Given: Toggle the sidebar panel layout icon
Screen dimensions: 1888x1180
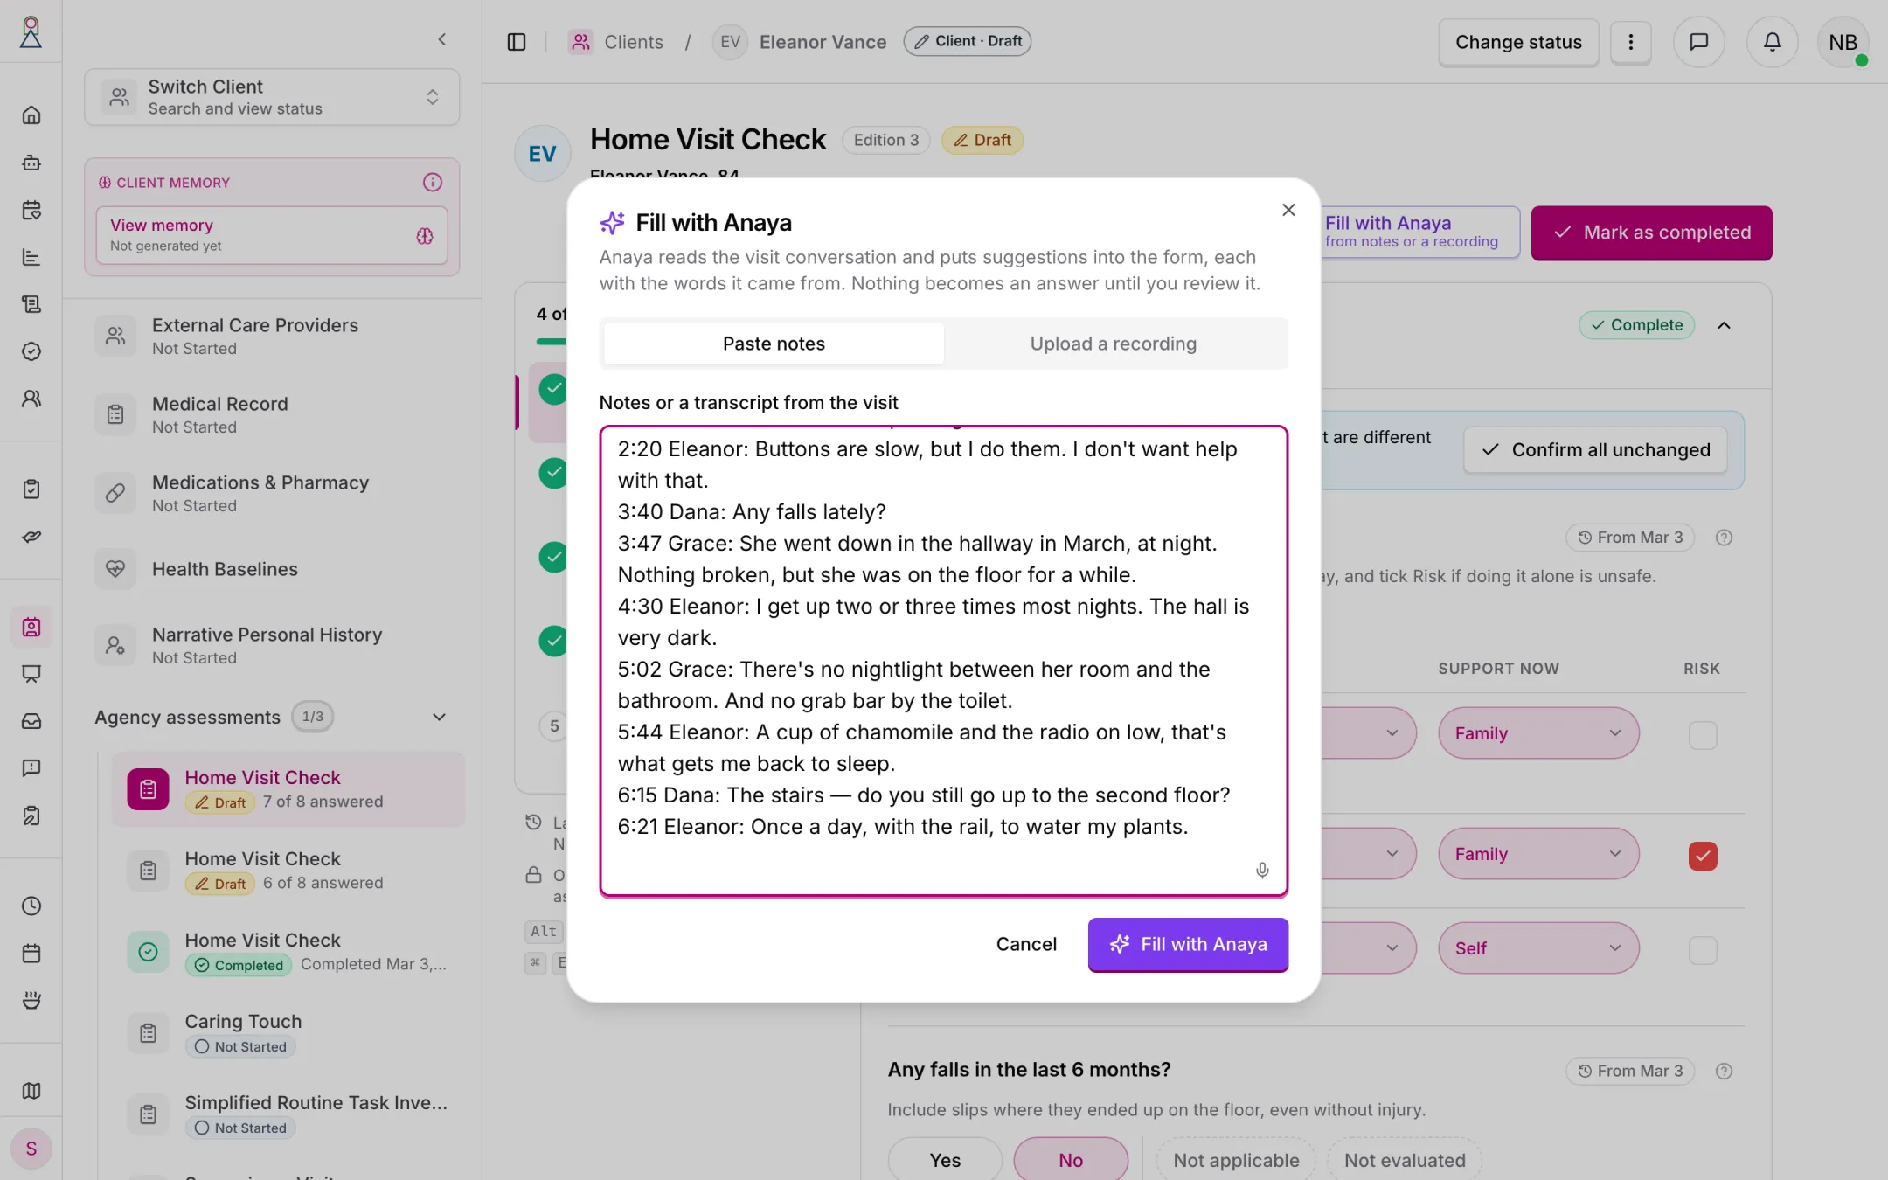Looking at the screenshot, I should click(517, 42).
